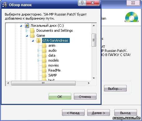Screen dimensions: 142x121
Task: Collapse the GTA-SanAndreas folder node
Action: pyautogui.click(x=33, y=41)
